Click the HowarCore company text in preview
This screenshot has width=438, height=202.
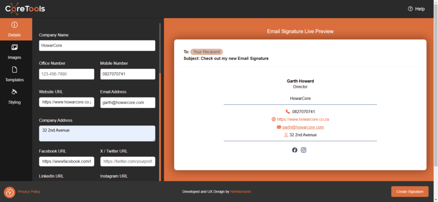click(x=300, y=99)
